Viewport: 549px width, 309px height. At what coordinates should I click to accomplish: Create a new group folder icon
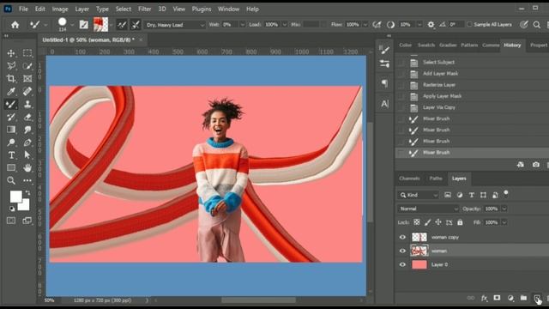pos(523,298)
